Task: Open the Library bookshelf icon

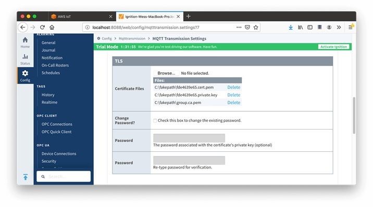Action: click(301, 27)
